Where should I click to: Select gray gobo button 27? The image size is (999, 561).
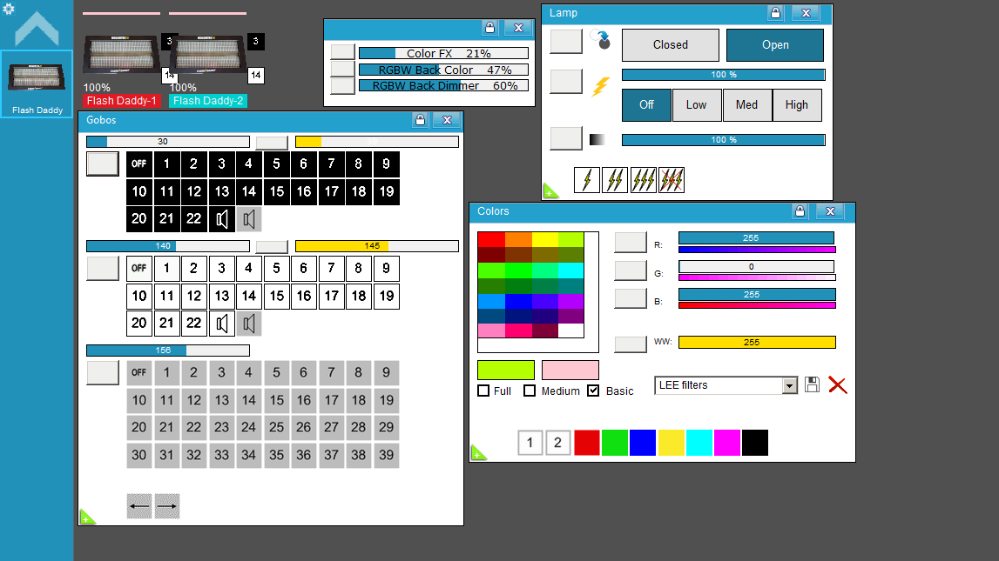pos(331,427)
